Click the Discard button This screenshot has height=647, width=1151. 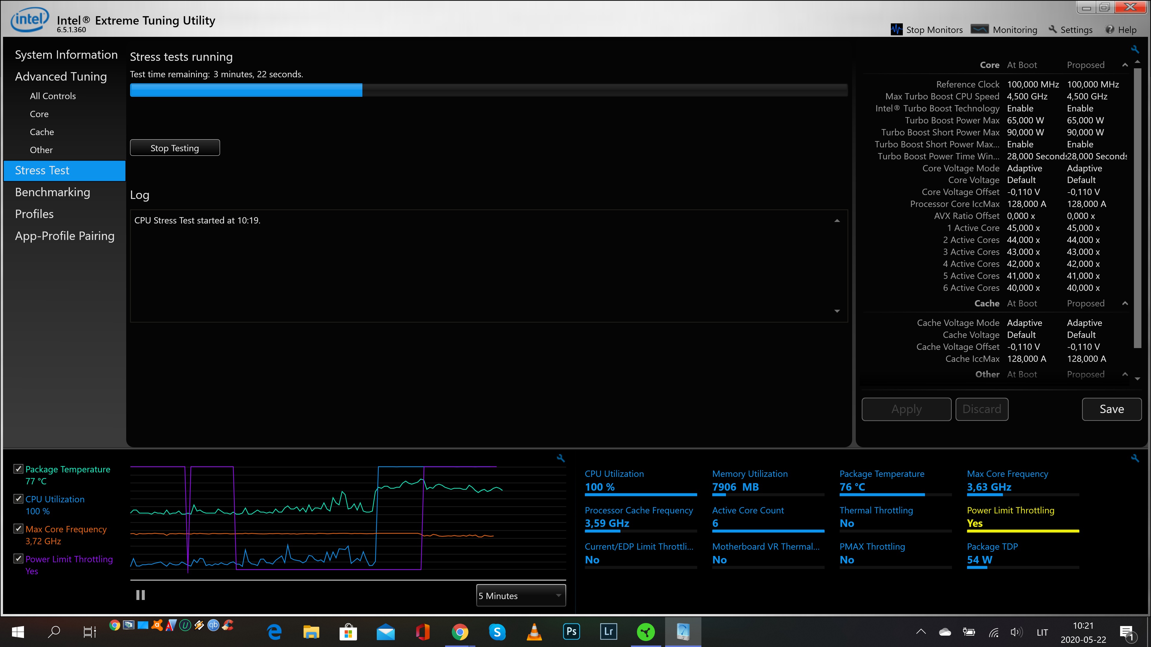pos(982,409)
